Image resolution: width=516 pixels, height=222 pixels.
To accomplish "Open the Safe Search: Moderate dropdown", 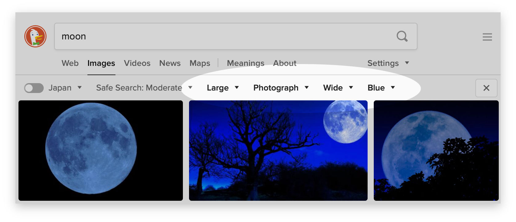I will pos(144,88).
